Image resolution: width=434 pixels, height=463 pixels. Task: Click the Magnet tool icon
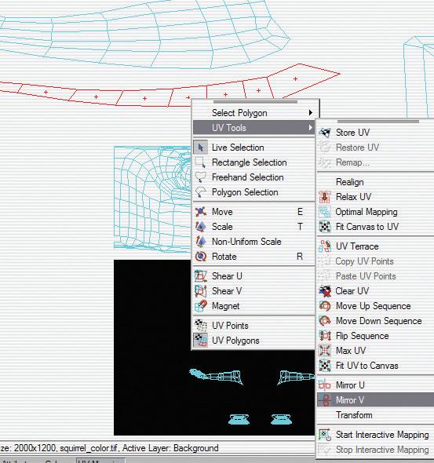[201, 306]
